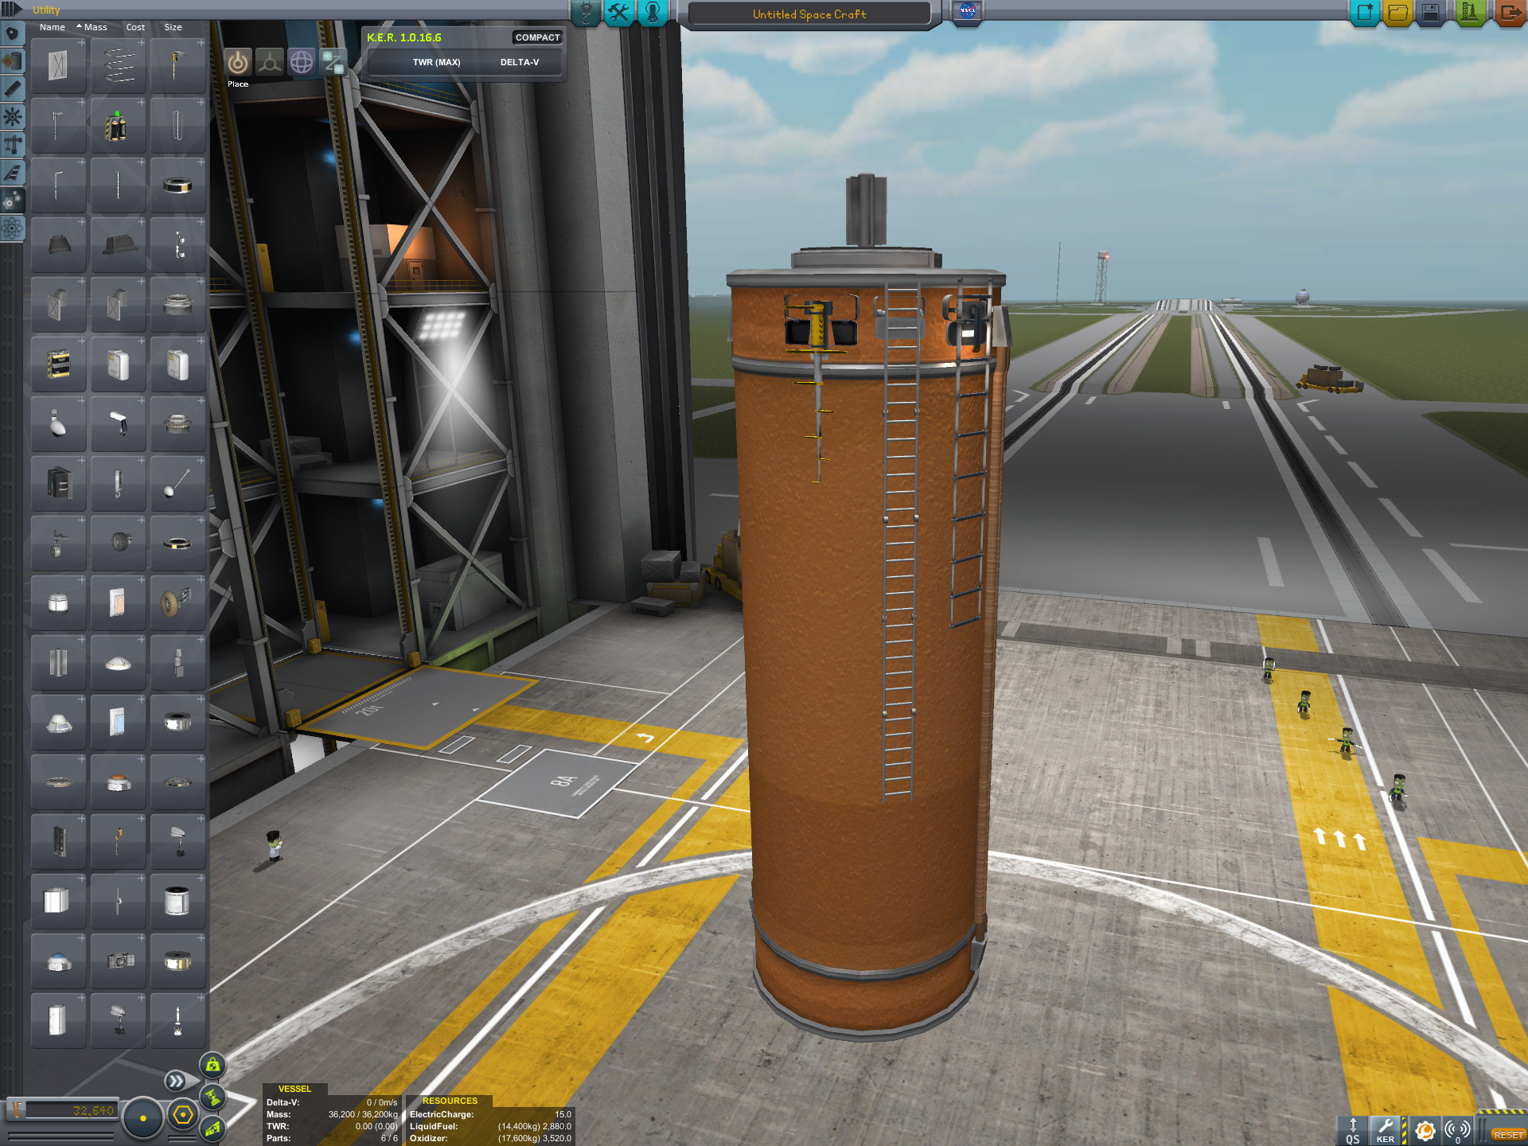1528x1146 pixels.
Task: Select the Rotate gizmo tool
Action: point(301,62)
